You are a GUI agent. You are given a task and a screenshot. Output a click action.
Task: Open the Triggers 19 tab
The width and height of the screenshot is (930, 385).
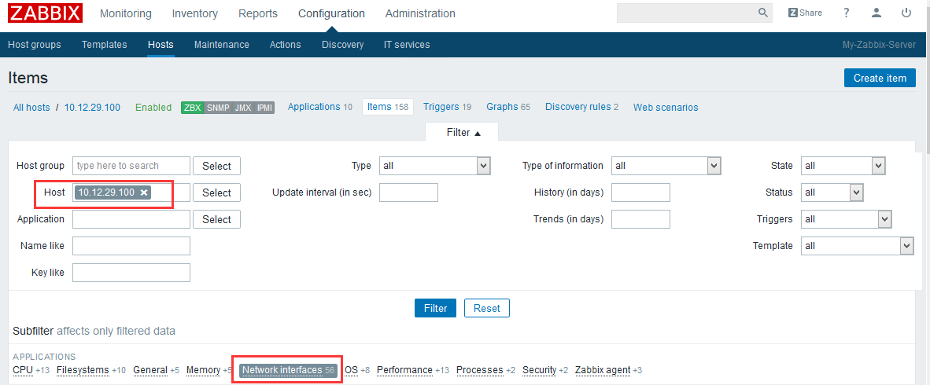(447, 107)
